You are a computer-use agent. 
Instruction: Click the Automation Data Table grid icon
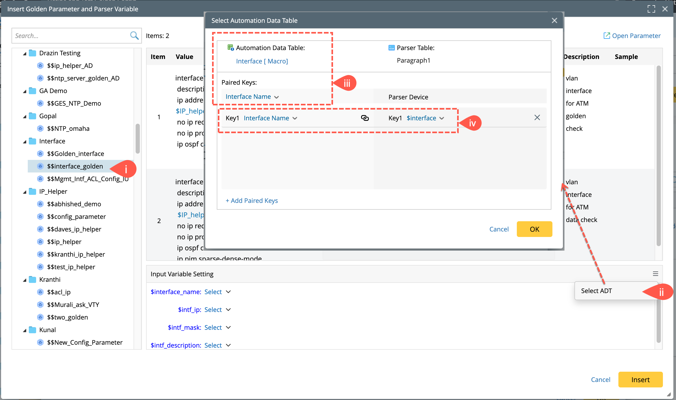(x=230, y=48)
